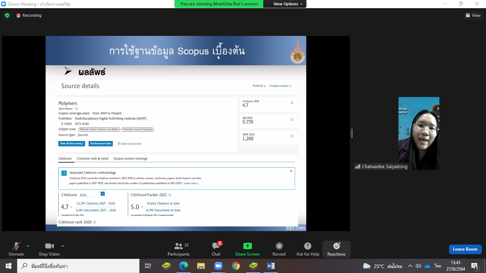This screenshot has width=486, height=273.
Task: Click the 43,656 Citations to date link
Action: [163, 203]
